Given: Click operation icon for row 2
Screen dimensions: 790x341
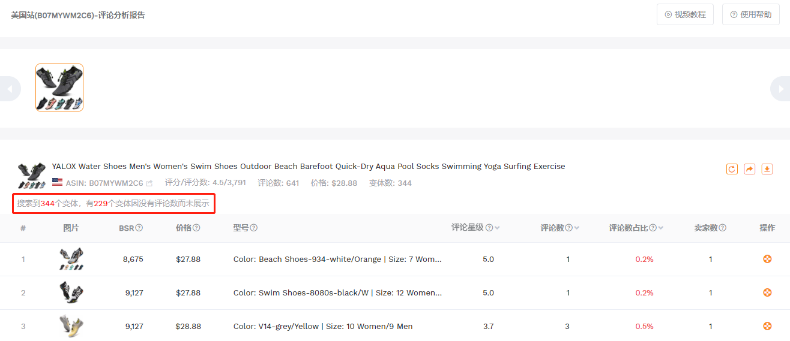Looking at the screenshot, I should [767, 292].
